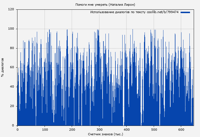200x137 pixels.
Task: Click the blue legend color swatch
Action: [x=185, y=12]
